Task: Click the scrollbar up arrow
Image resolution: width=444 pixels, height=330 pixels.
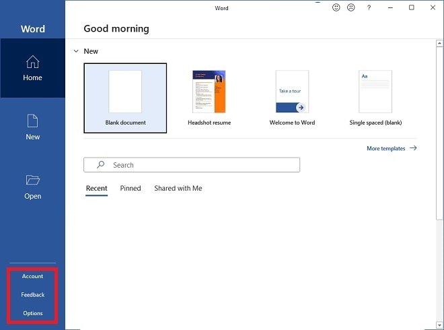Action: click(439, 43)
